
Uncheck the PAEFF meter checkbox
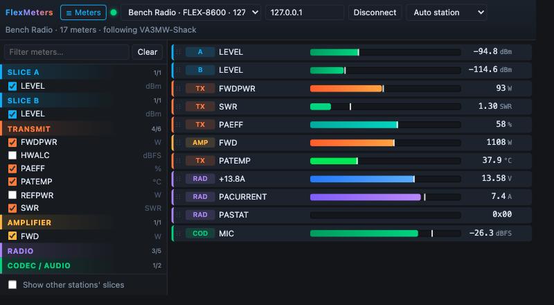pos(12,168)
